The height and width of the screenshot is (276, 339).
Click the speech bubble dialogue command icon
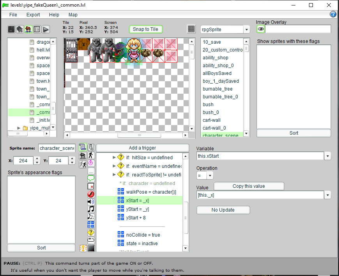pos(91,178)
